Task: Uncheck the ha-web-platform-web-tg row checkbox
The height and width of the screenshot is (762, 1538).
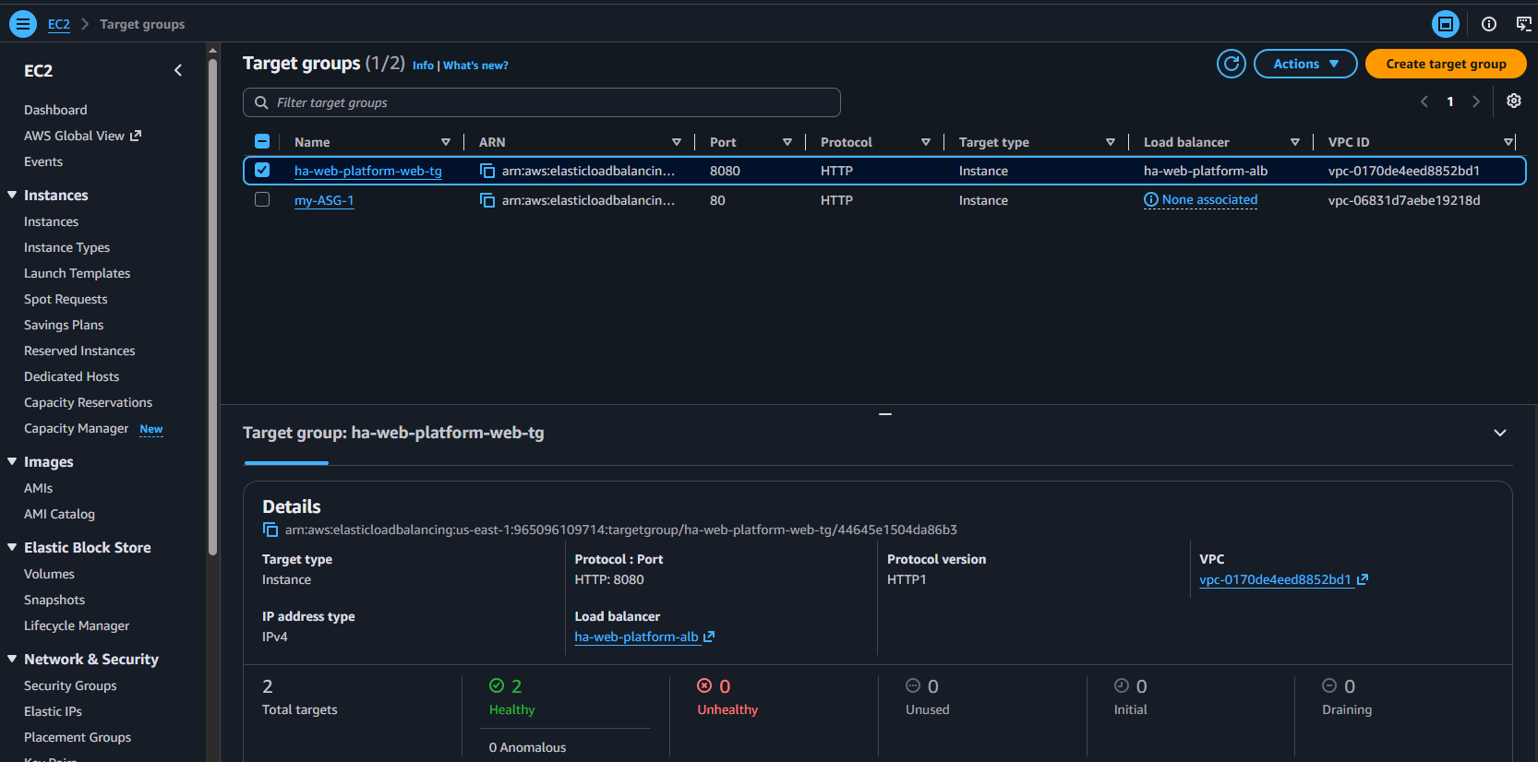Action: tap(262, 170)
